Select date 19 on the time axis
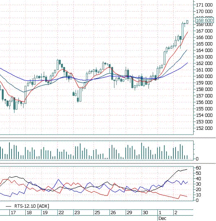 click(x=45, y=213)
